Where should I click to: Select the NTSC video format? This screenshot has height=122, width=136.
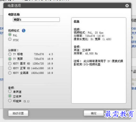10,39
